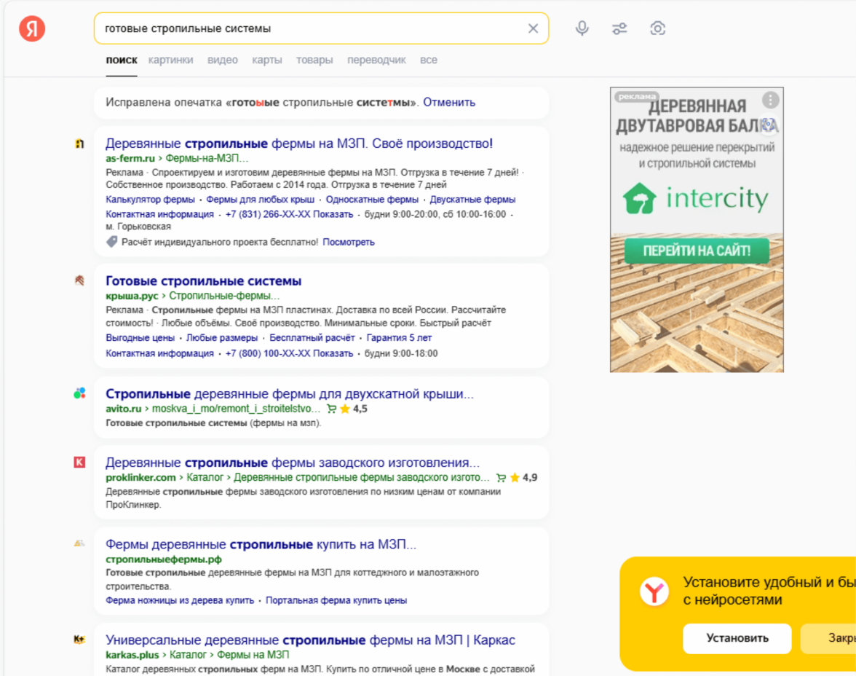Open все services tab
Viewport: 856px width, 676px height.
(x=429, y=60)
